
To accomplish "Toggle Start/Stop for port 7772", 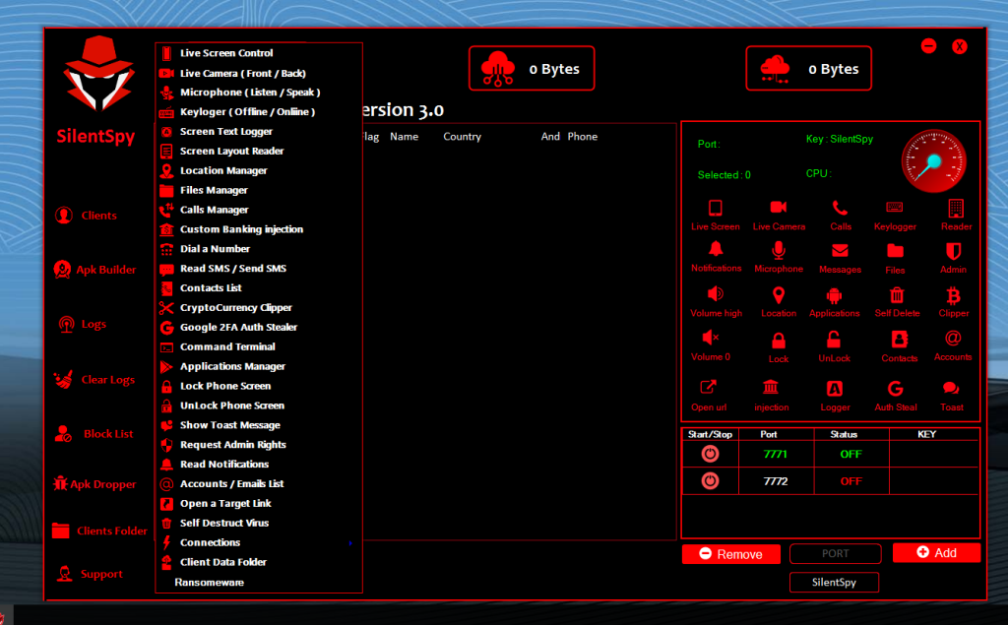I will [x=710, y=481].
